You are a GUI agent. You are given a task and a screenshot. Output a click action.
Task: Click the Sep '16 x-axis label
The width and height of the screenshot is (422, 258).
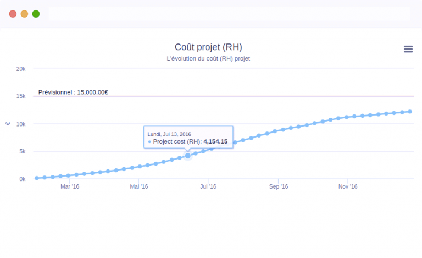click(x=279, y=187)
